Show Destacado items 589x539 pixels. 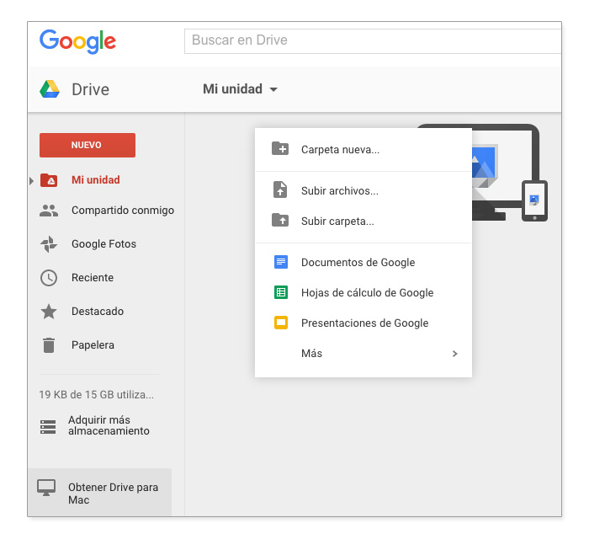pos(98,312)
